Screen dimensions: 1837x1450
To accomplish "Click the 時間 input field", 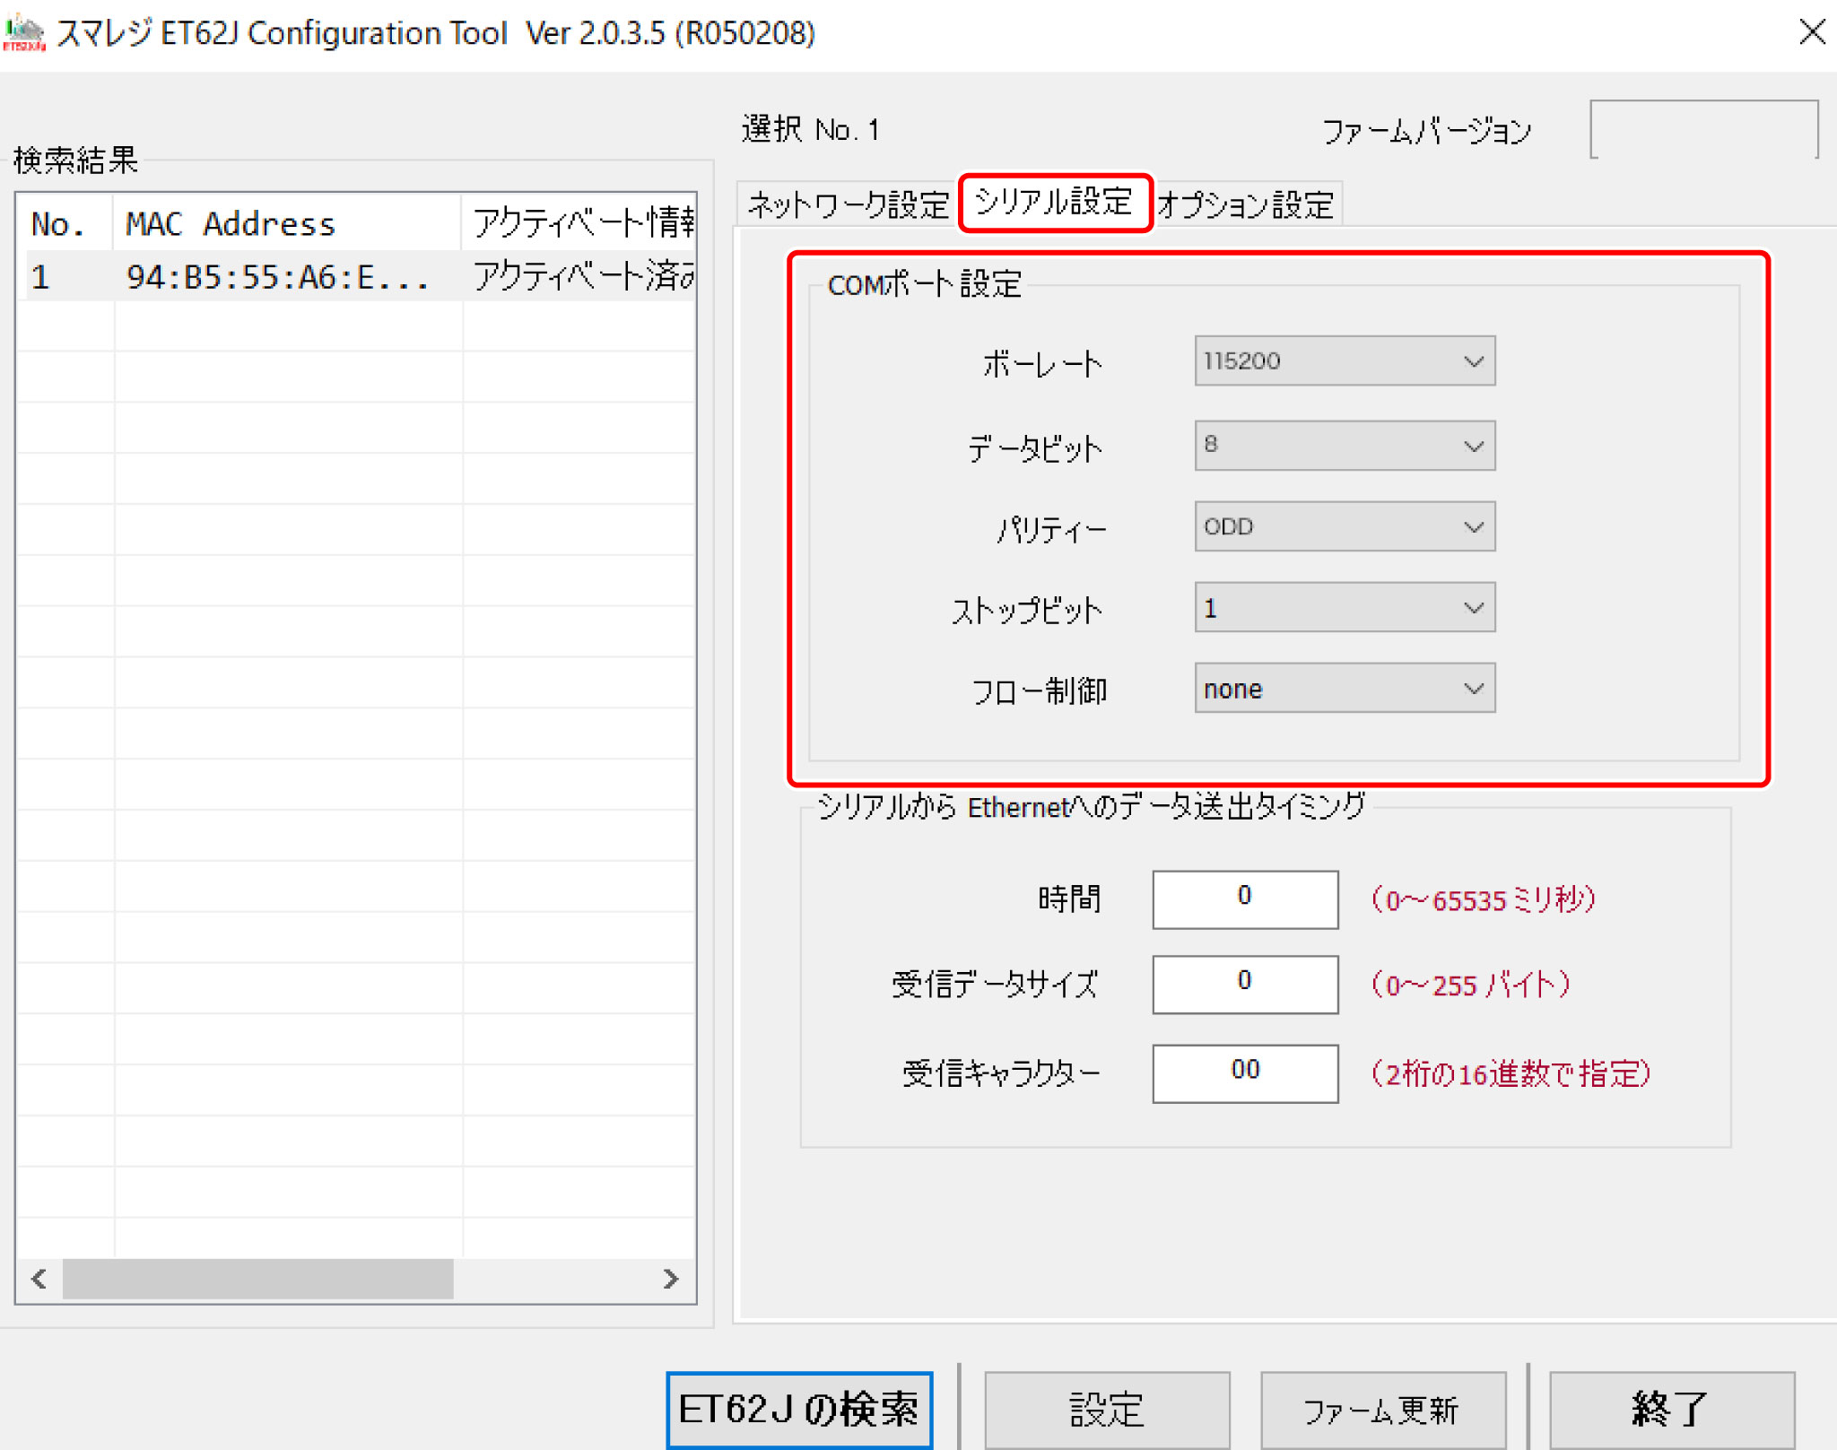I will 1244,899.
